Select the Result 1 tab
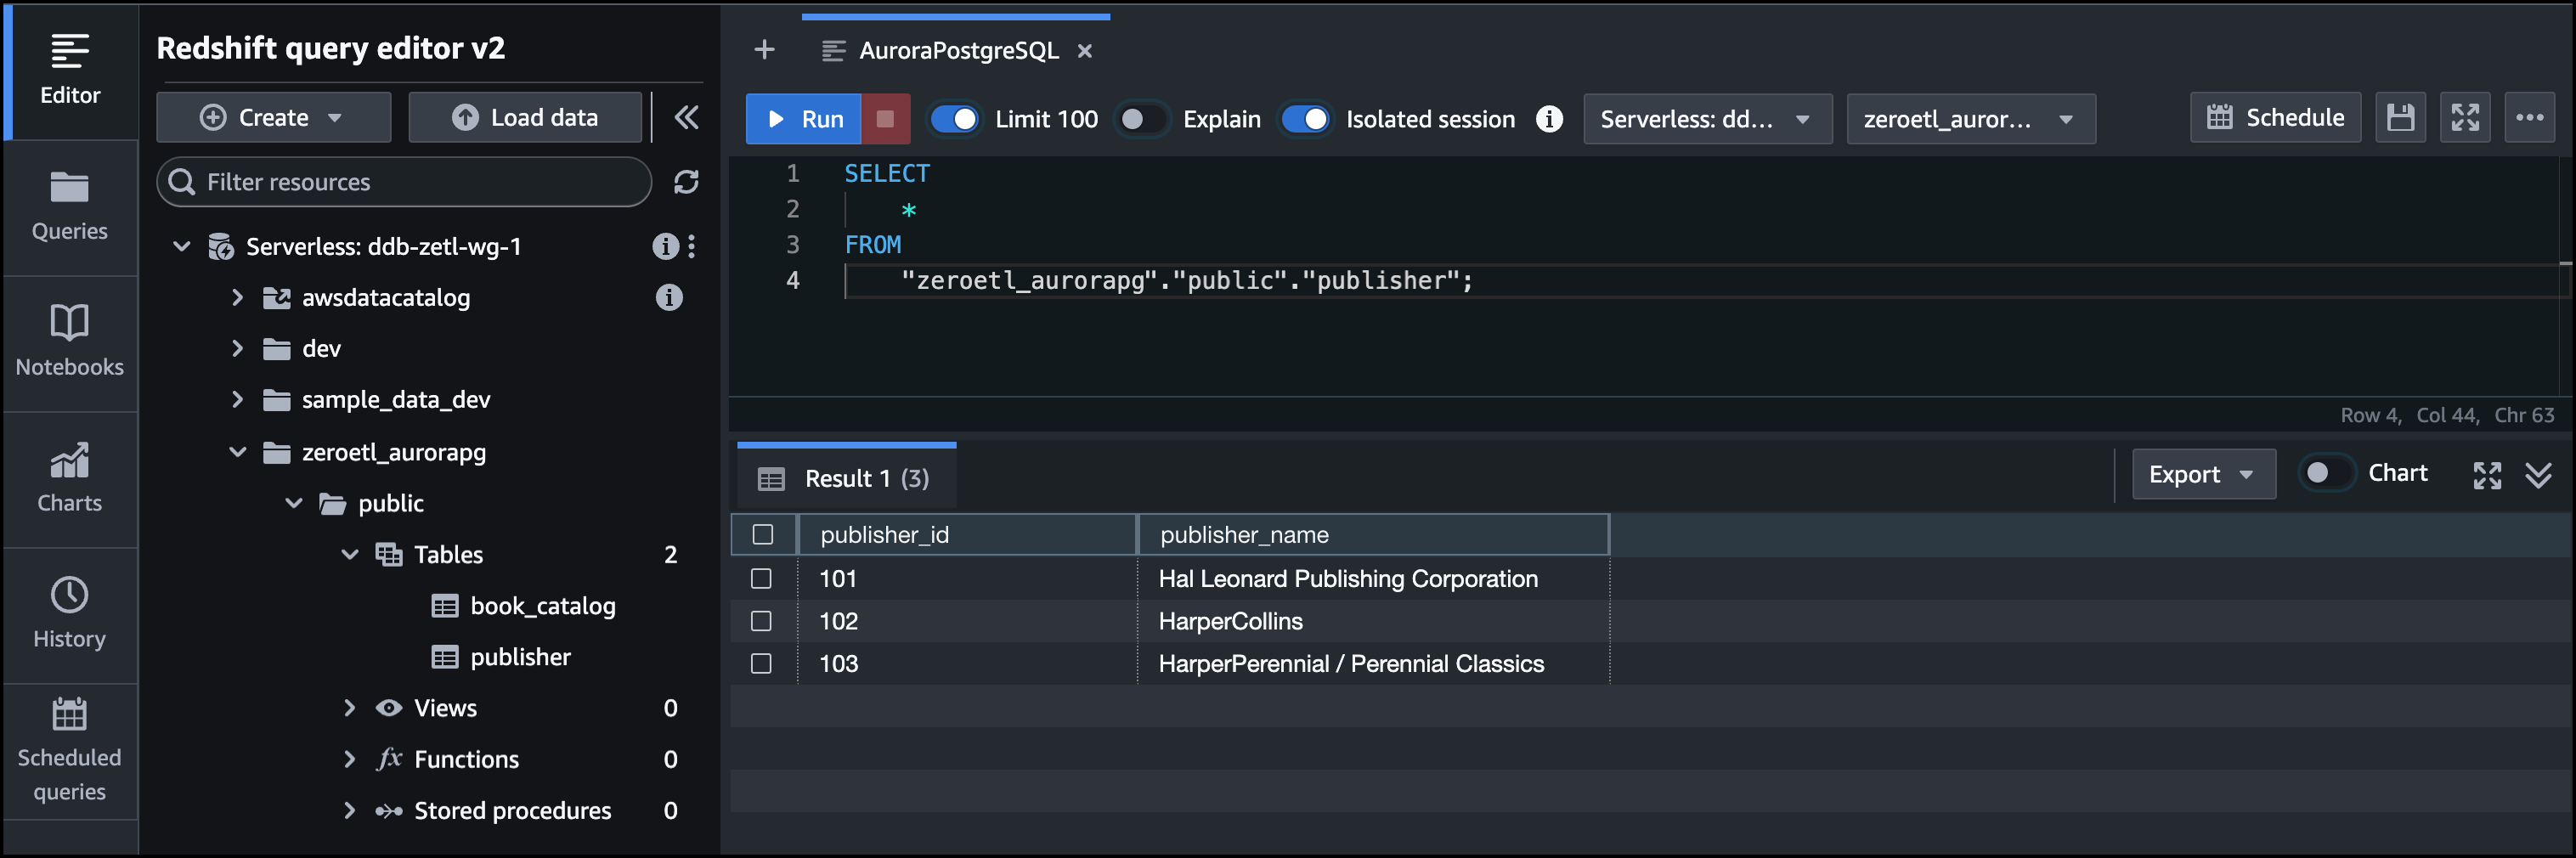Image resolution: width=2576 pixels, height=858 pixels. (846, 478)
